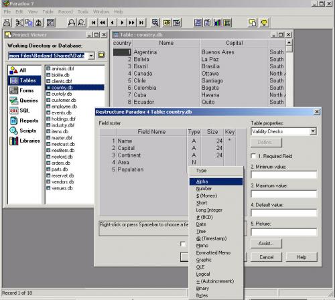The image size is (335, 300).
Task: Open the Working Directory dropdown arrow
Action: pos(91,56)
